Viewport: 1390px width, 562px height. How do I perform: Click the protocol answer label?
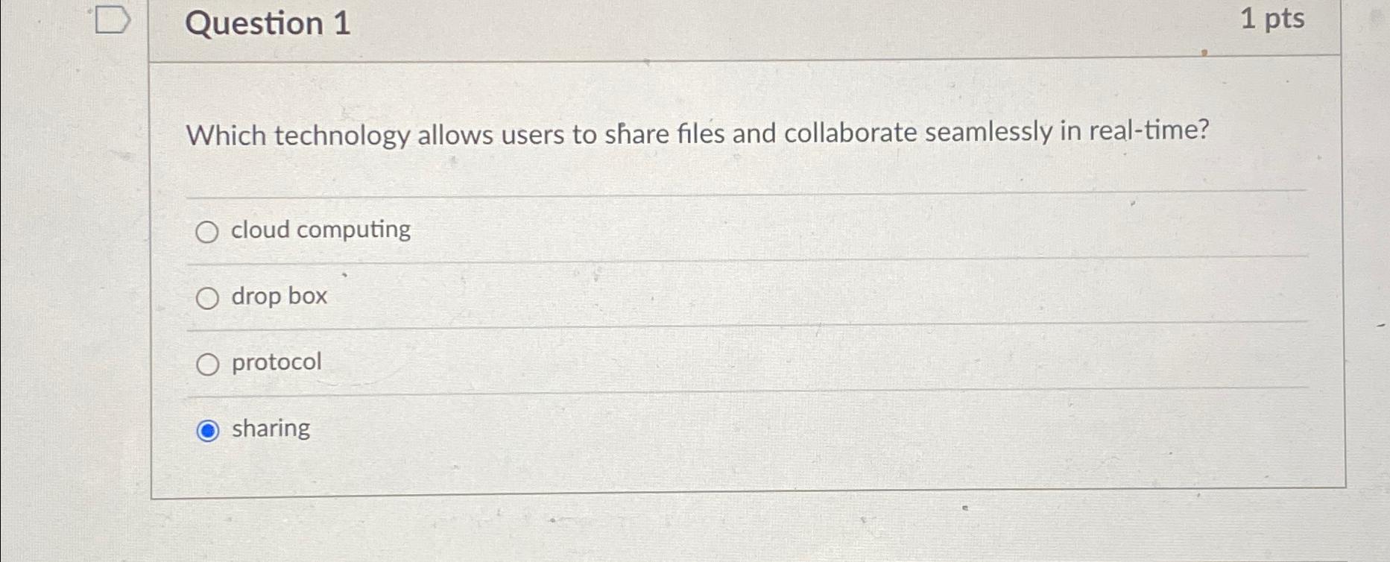[x=274, y=362]
